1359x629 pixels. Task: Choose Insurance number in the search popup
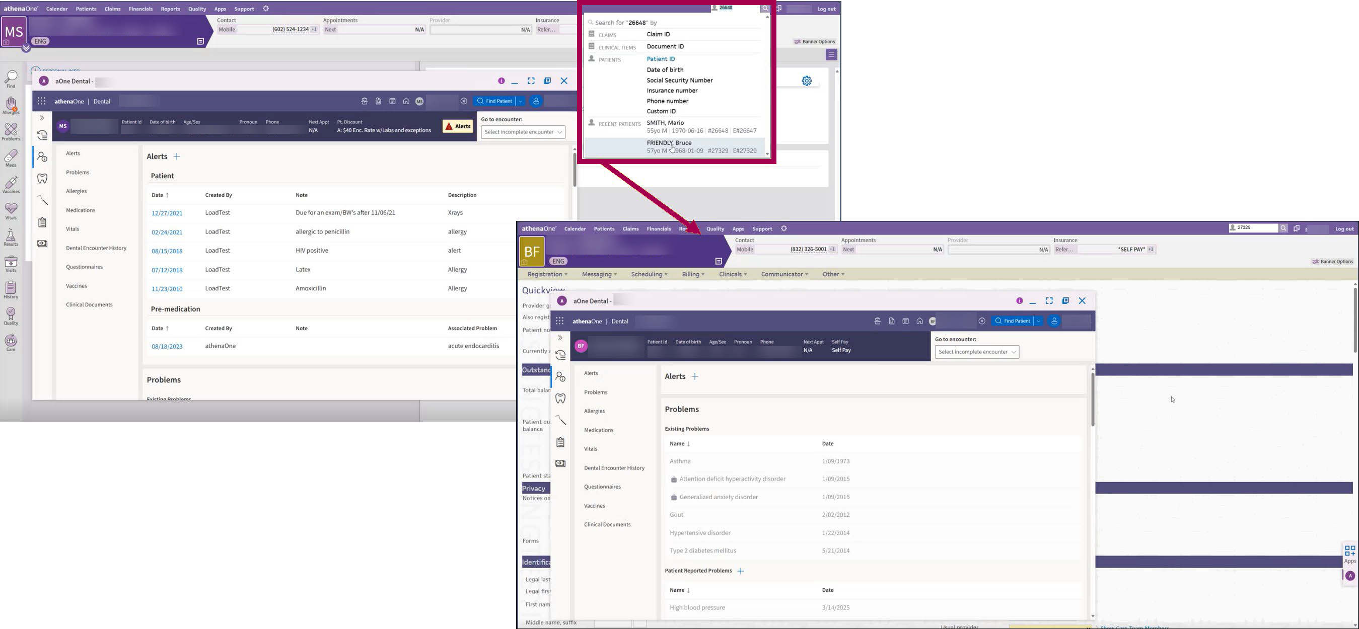tap(672, 91)
